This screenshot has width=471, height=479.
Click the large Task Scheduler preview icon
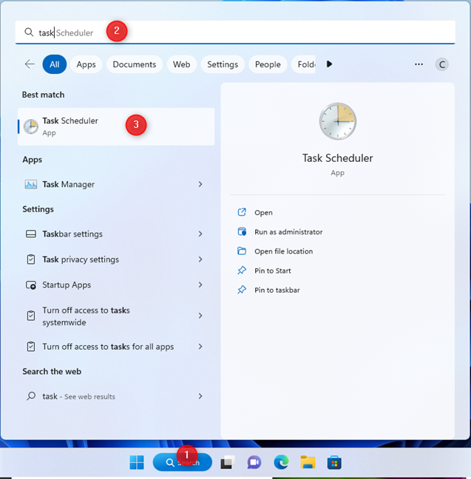[338, 121]
